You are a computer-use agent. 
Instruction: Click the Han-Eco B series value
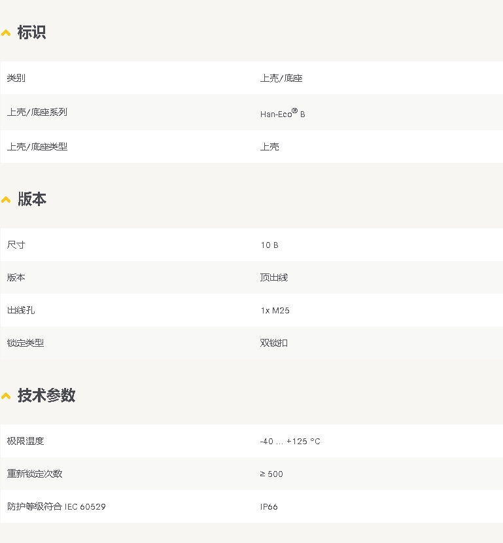tap(283, 113)
